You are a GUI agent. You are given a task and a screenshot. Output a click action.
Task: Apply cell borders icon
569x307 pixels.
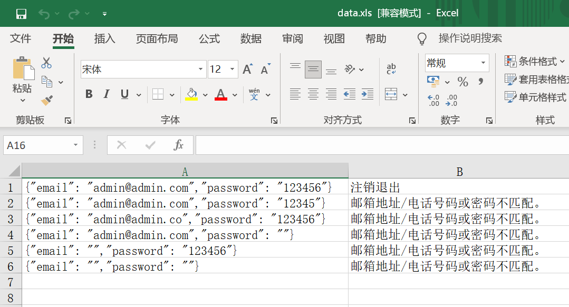click(x=158, y=94)
